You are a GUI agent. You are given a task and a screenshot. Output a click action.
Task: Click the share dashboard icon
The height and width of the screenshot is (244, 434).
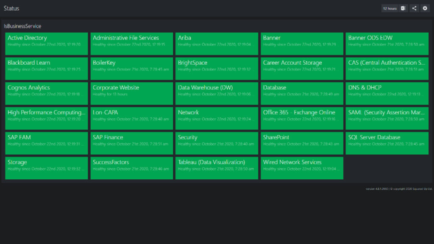[414, 8]
